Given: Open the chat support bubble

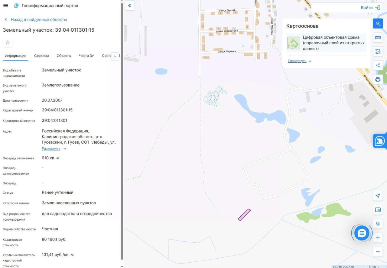Looking at the screenshot, I should tap(362, 233).
